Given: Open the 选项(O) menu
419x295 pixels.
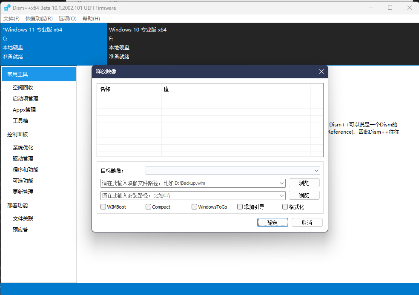Looking at the screenshot, I should [67, 18].
